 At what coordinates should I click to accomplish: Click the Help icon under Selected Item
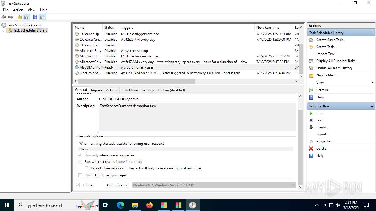[x=311, y=156]
